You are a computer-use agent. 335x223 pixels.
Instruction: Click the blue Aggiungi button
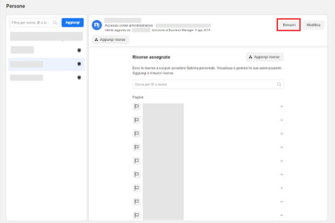[72, 23]
